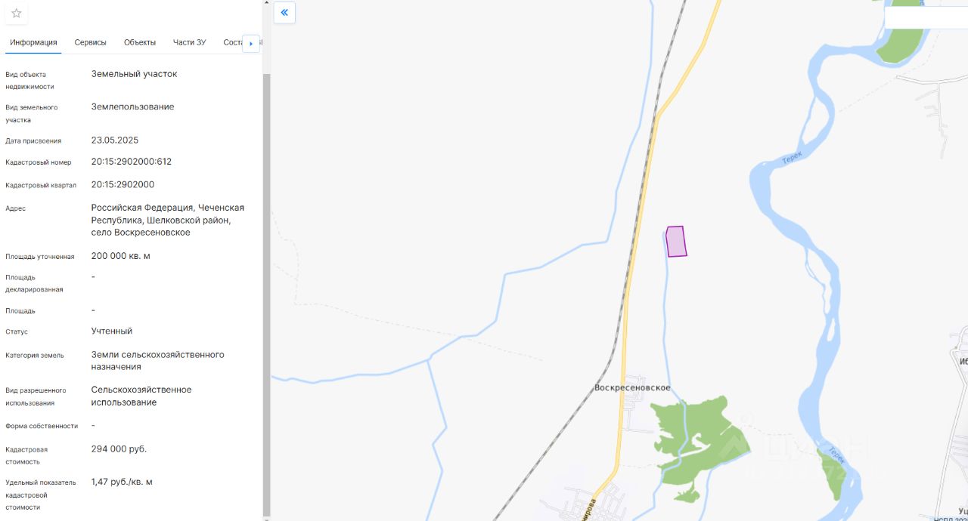
Task: Switch to the Объекты tab
Action: click(x=140, y=42)
